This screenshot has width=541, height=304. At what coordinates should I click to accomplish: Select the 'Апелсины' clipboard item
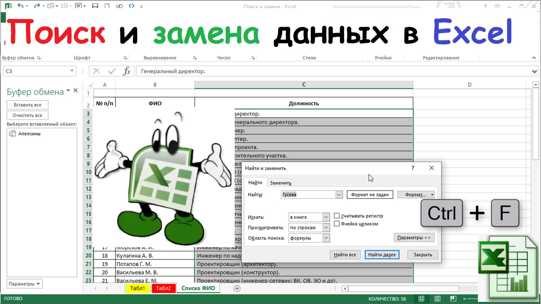click(29, 134)
